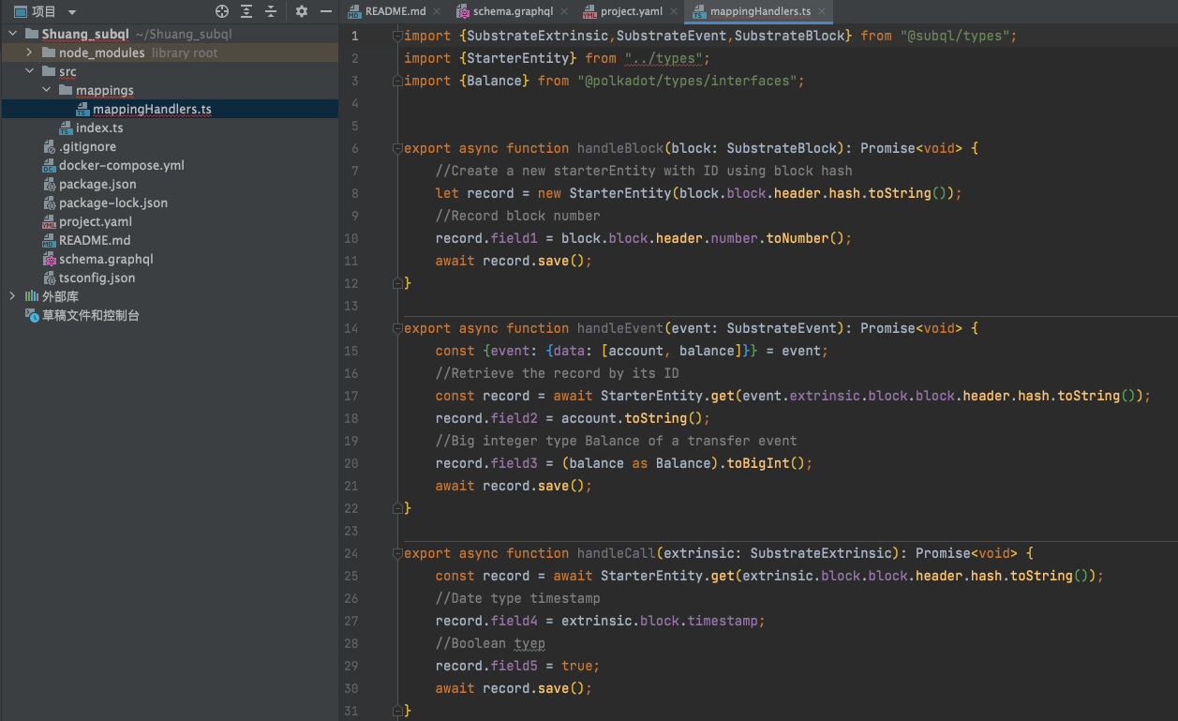Expand the node_modules folder
Viewport: 1178px width, 721px height.
click(x=30, y=53)
